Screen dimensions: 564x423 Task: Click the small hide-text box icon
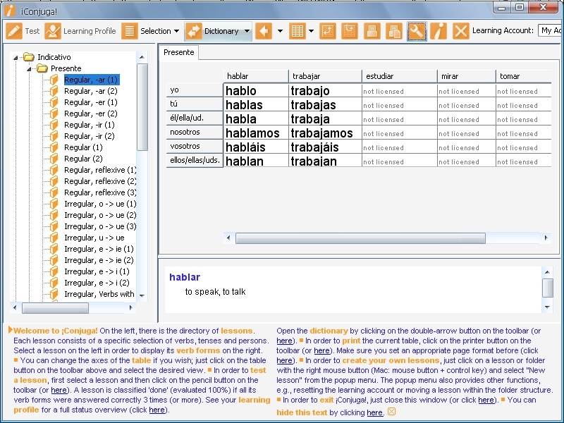(392, 412)
